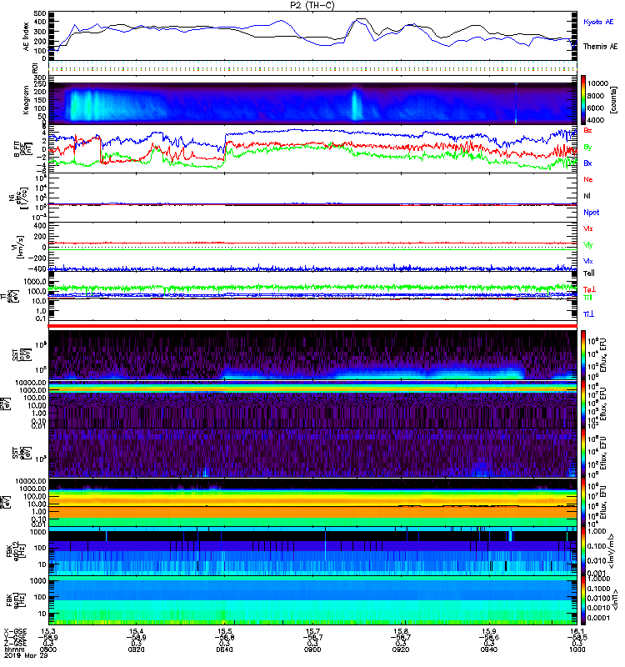Image resolution: width=625 pixels, height=667 pixels.
Task: Click the "0920" time tick label
Action: pos(401,649)
